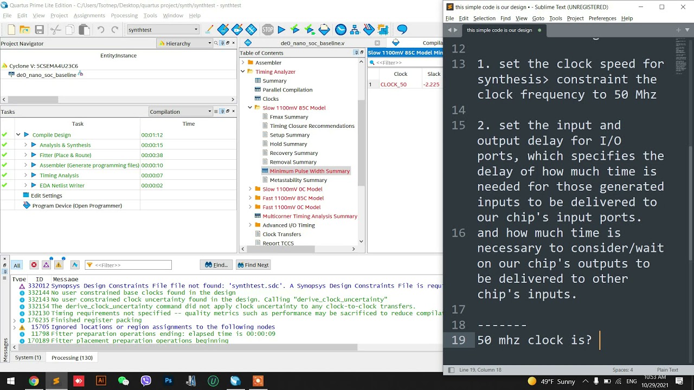The image size is (694, 390).
Task: Click the Cut scissors icon
Action: [56, 30]
